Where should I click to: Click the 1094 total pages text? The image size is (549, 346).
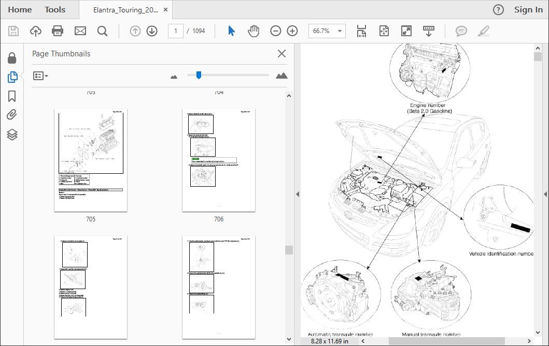coord(199,31)
